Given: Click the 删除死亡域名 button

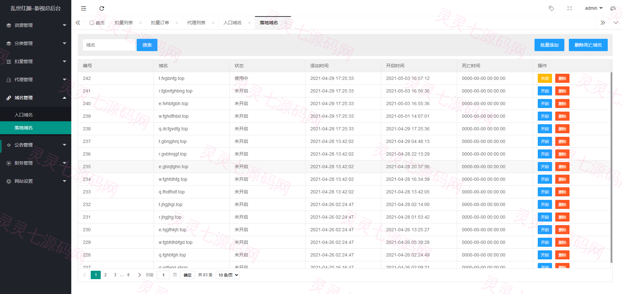Looking at the screenshot, I should 588,45.
